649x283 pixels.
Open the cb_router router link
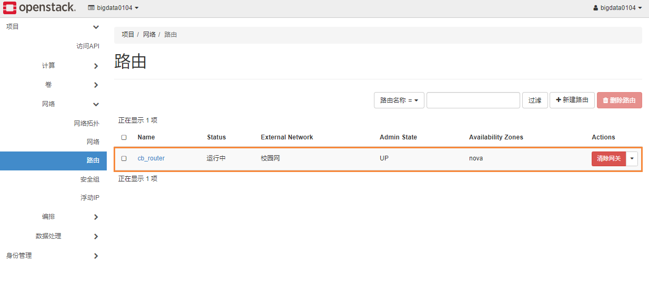tap(151, 158)
